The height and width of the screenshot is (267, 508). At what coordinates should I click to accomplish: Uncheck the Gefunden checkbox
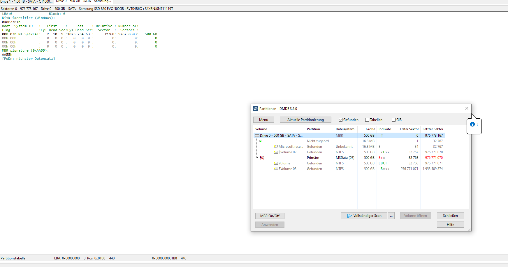340,120
